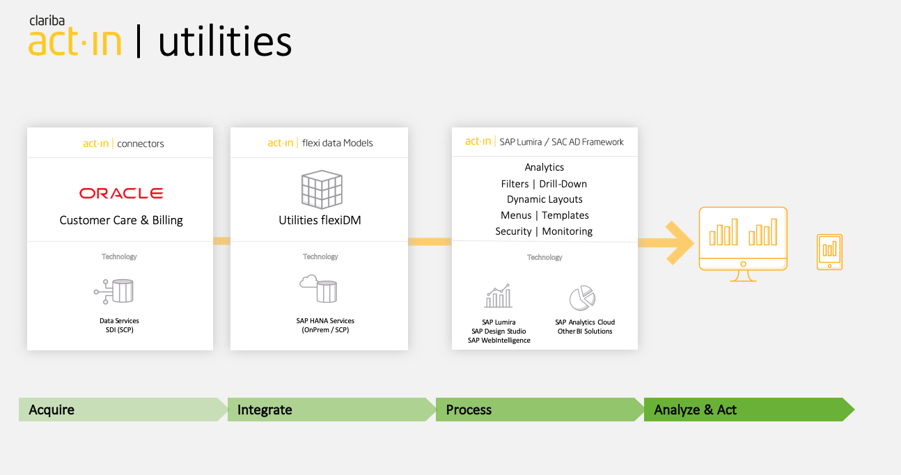This screenshot has width=901, height=475.
Task: Click 'Other BI Solutions' label
Action: (x=585, y=332)
